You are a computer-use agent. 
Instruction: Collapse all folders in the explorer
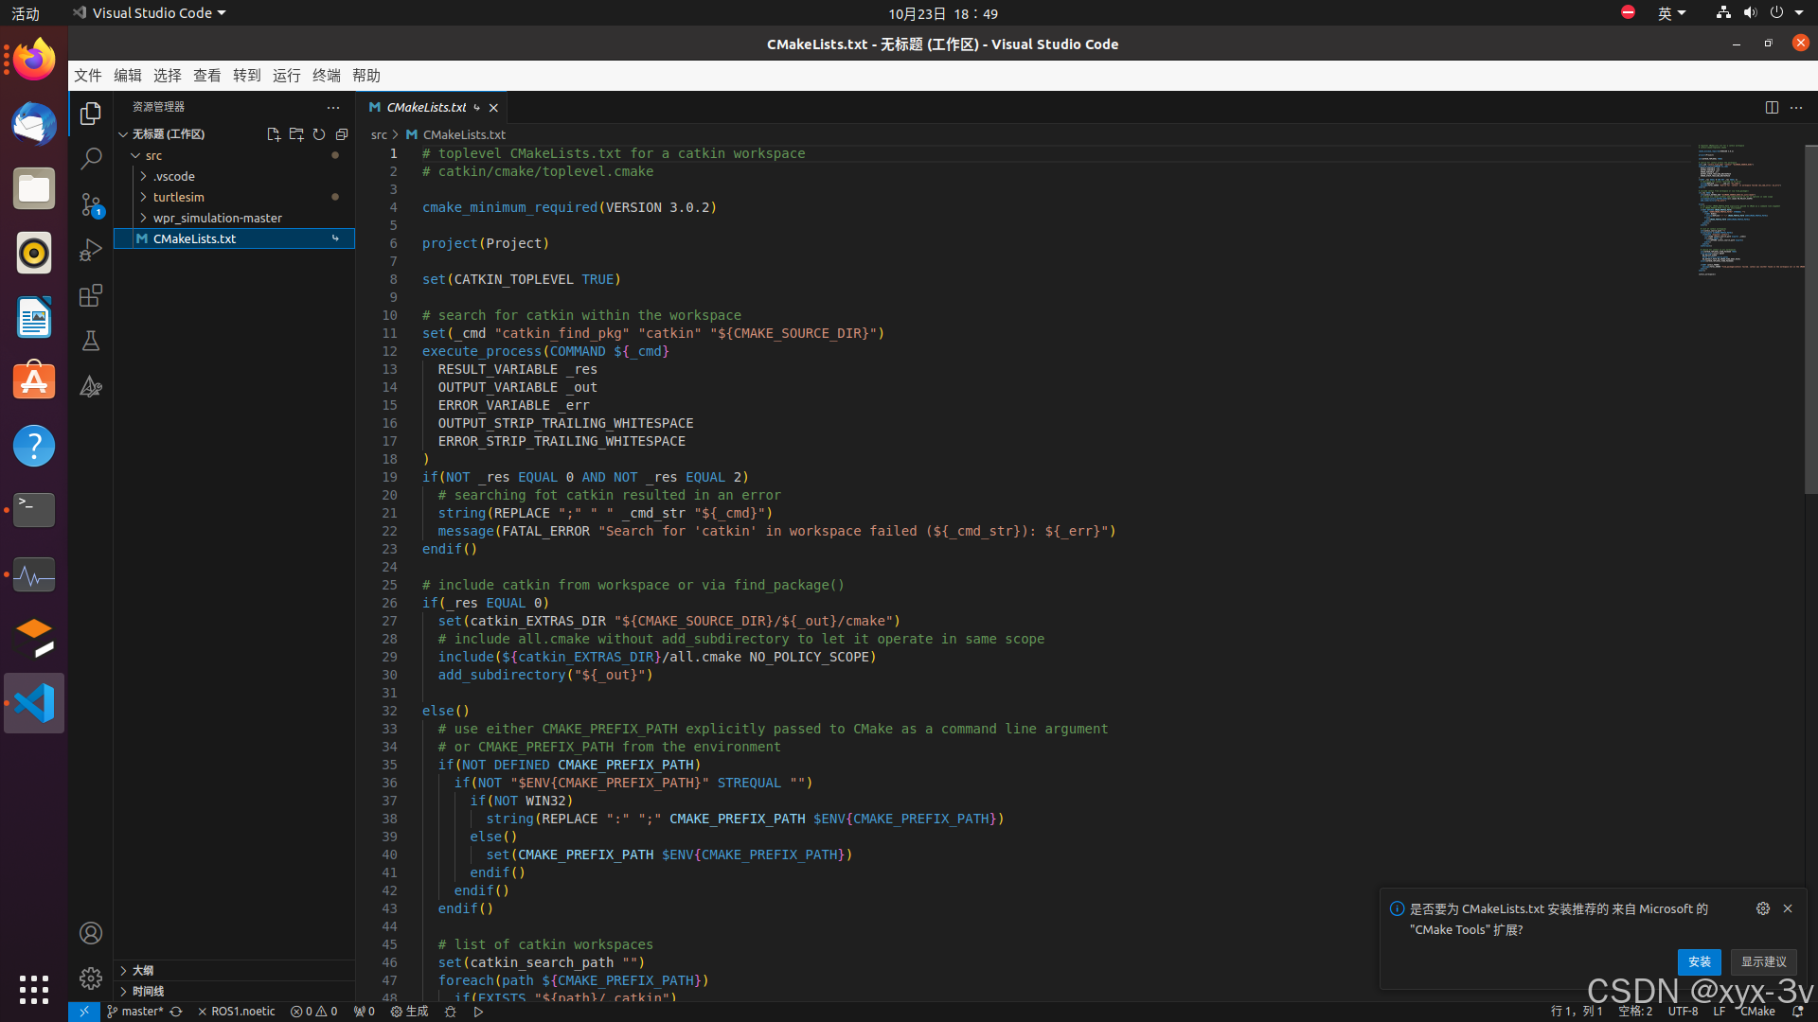tap(342, 134)
